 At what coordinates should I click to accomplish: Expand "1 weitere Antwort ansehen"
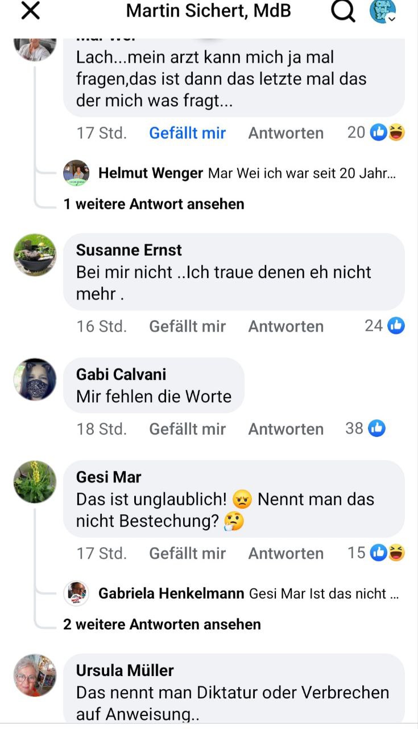coord(154,204)
